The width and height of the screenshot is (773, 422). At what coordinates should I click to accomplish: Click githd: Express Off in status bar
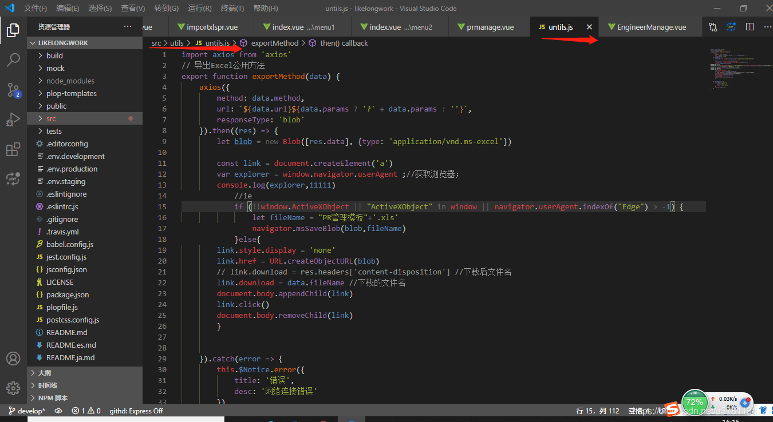coord(136,411)
